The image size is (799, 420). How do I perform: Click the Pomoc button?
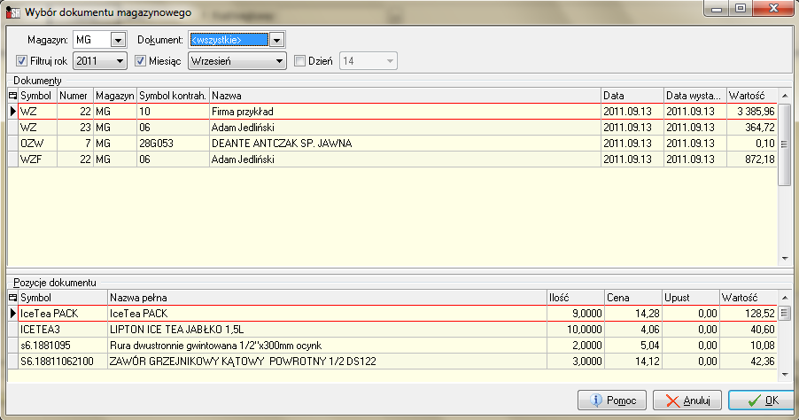coord(612,401)
